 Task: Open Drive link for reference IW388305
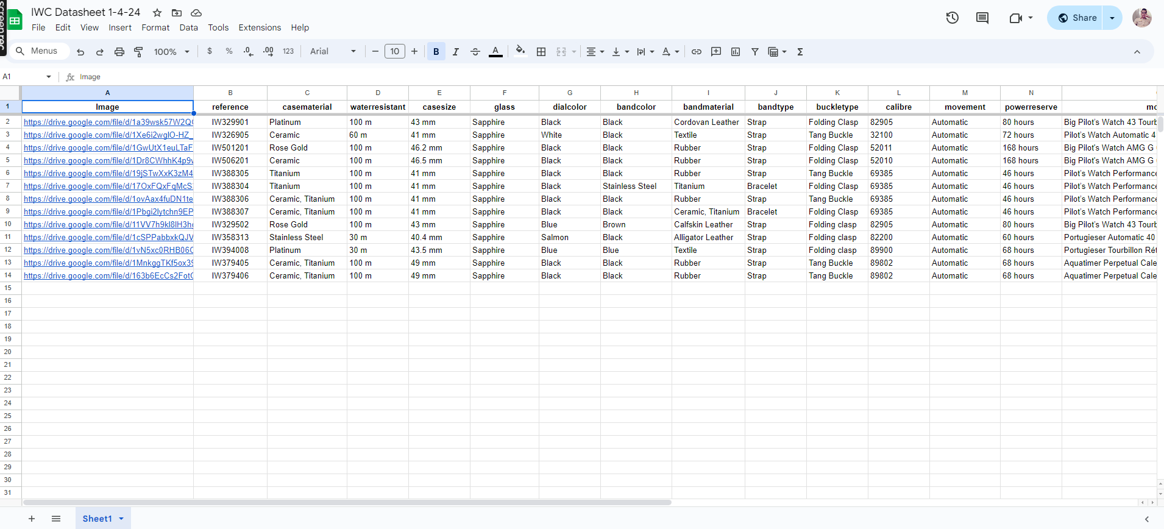(x=108, y=173)
